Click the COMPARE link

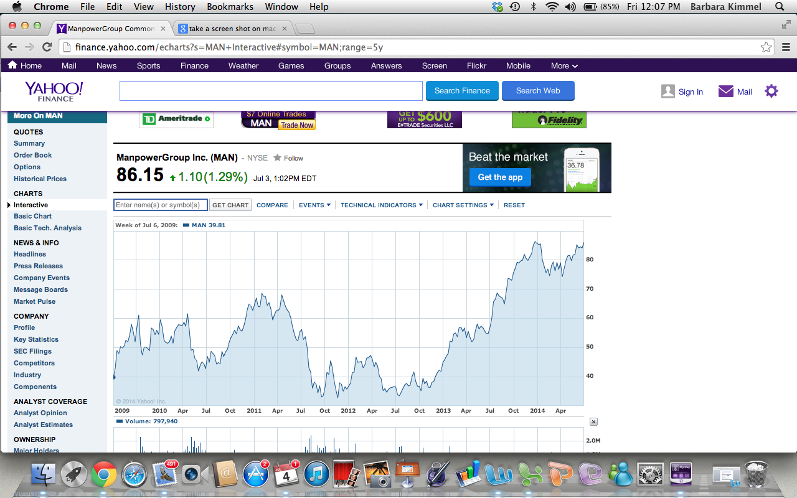click(x=272, y=205)
